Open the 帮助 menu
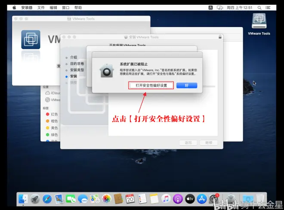This screenshot has width=284, height=210. [78, 8]
